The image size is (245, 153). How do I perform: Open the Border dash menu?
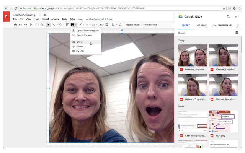[x=94, y=24]
